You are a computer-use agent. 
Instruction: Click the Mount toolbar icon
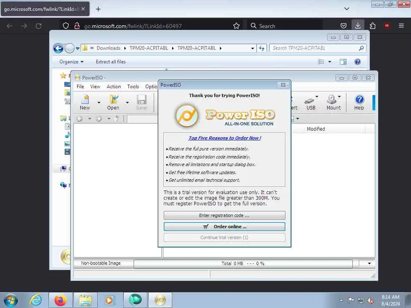[x=333, y=102]
